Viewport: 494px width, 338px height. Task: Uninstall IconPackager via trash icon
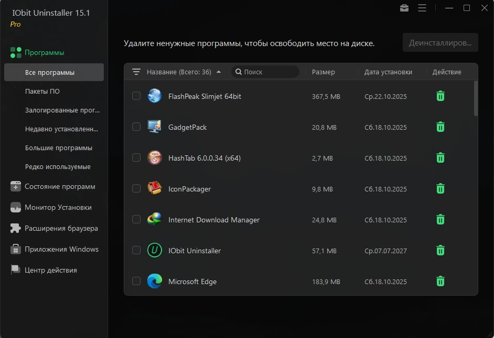[x=441, y=188]
